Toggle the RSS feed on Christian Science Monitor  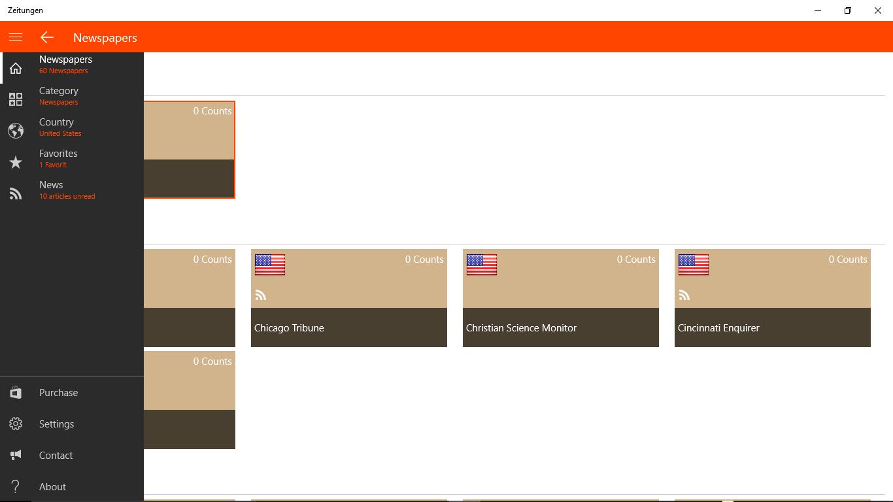pos(473,295)
